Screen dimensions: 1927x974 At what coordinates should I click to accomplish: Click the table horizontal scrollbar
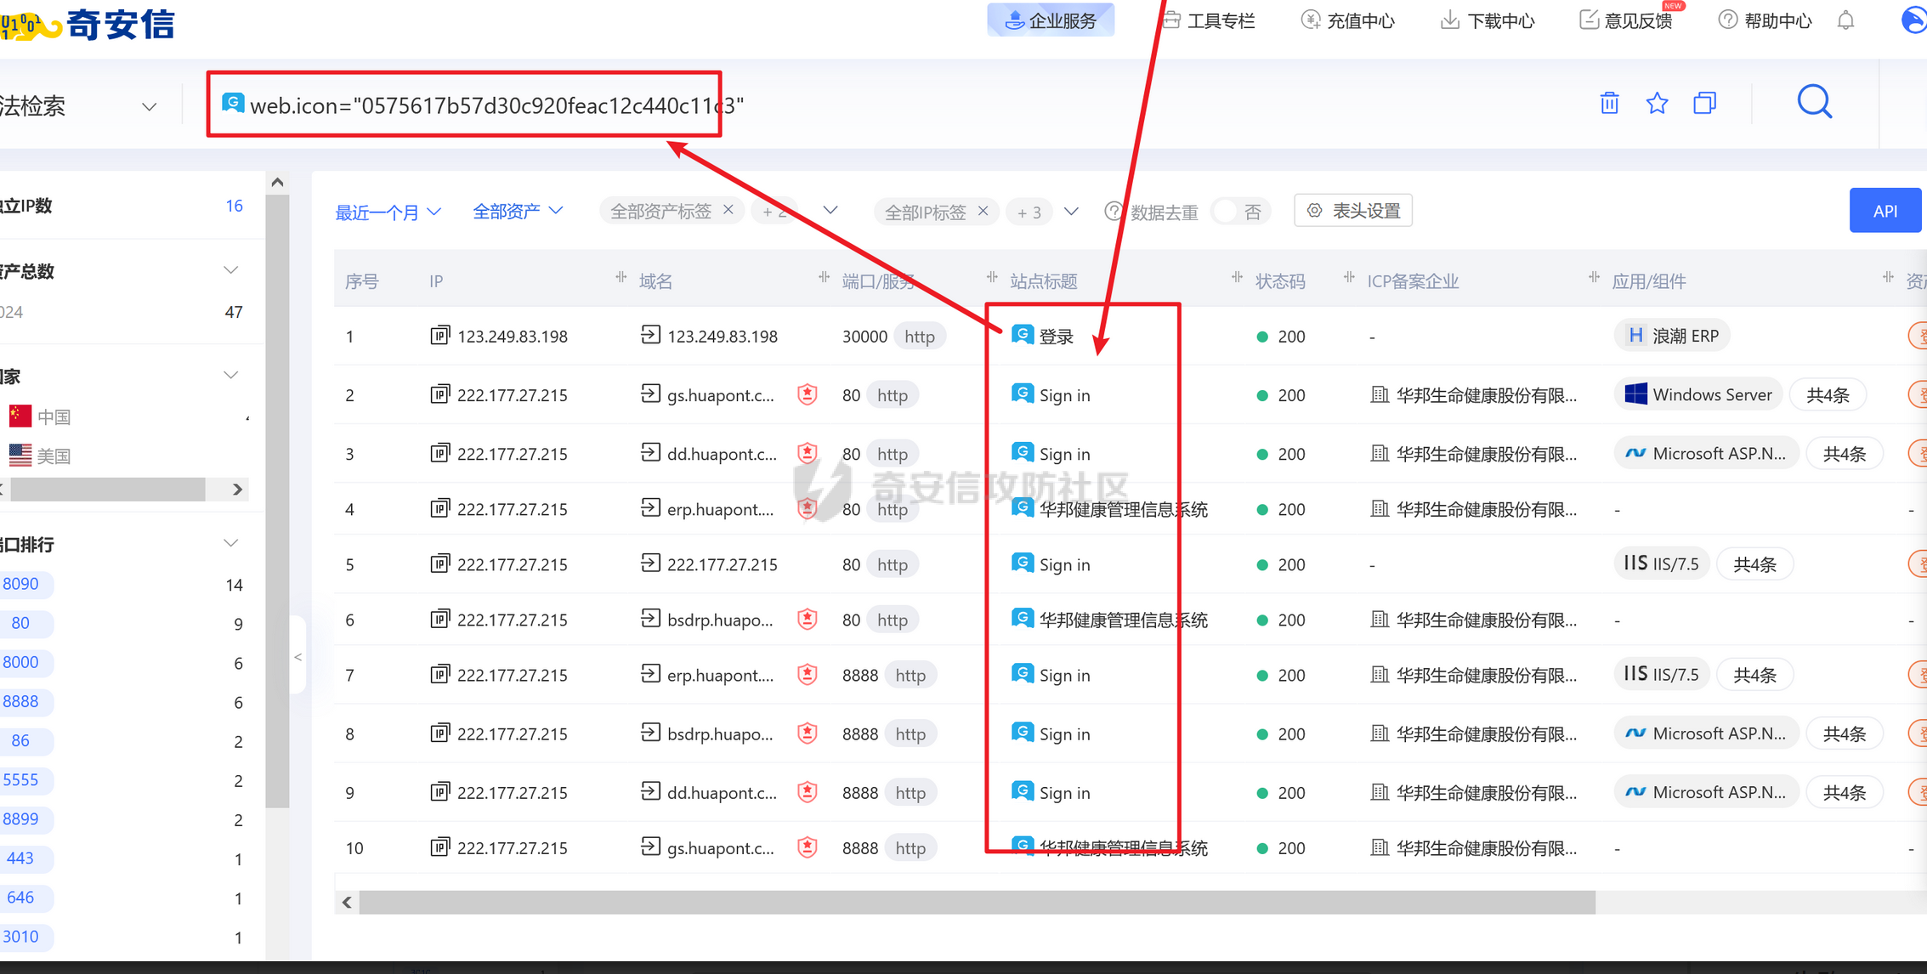coord(978,902)
